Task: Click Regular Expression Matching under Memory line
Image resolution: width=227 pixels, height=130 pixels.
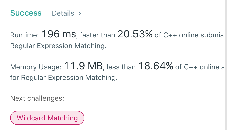Action: (x=69, y=78)
